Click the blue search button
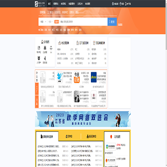The image size is (167, 167). pyautogui.click(x=112, y=22)
